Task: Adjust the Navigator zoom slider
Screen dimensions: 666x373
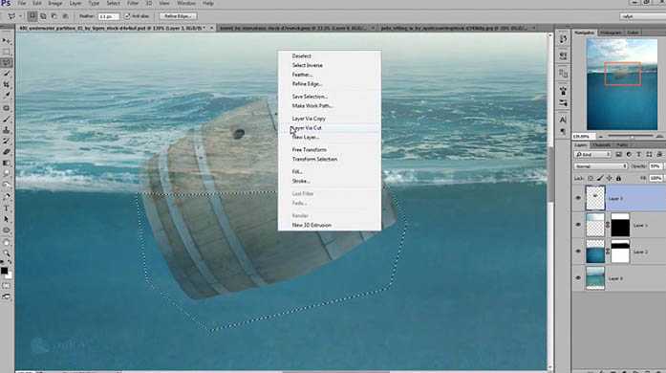Action: tap(632, 136)
